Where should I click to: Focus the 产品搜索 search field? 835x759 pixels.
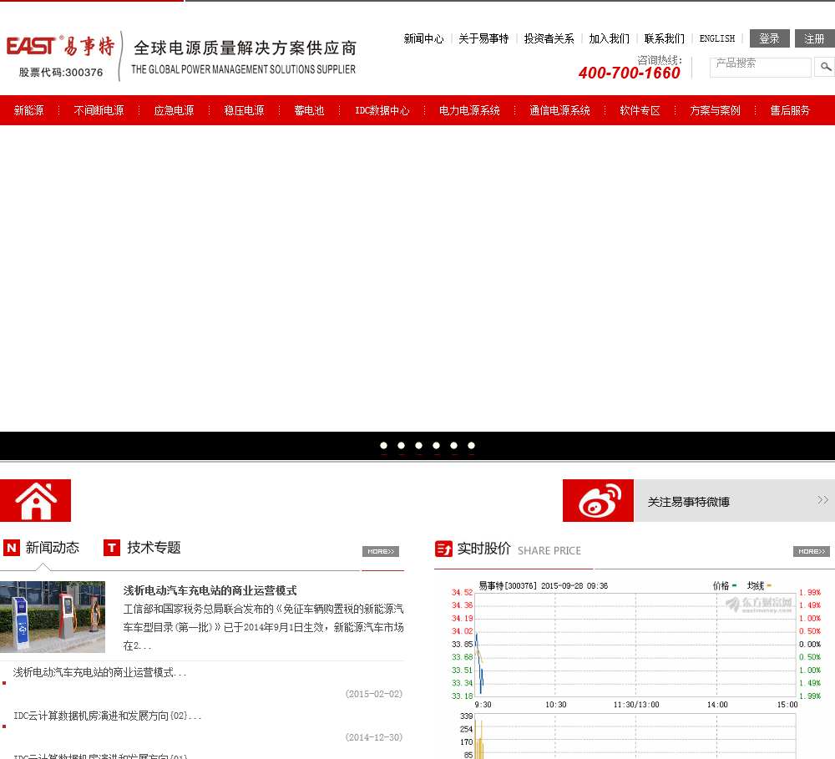click(x=760, y=67)
